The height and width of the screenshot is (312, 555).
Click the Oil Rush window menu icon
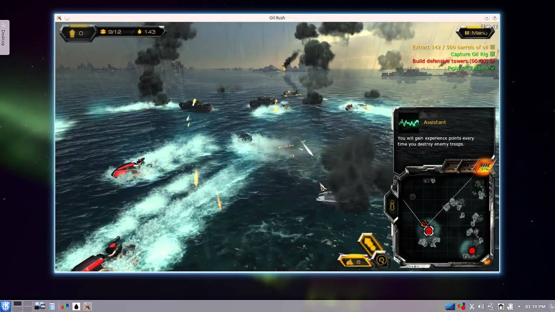pyautogui.click(x=59, y=18)
